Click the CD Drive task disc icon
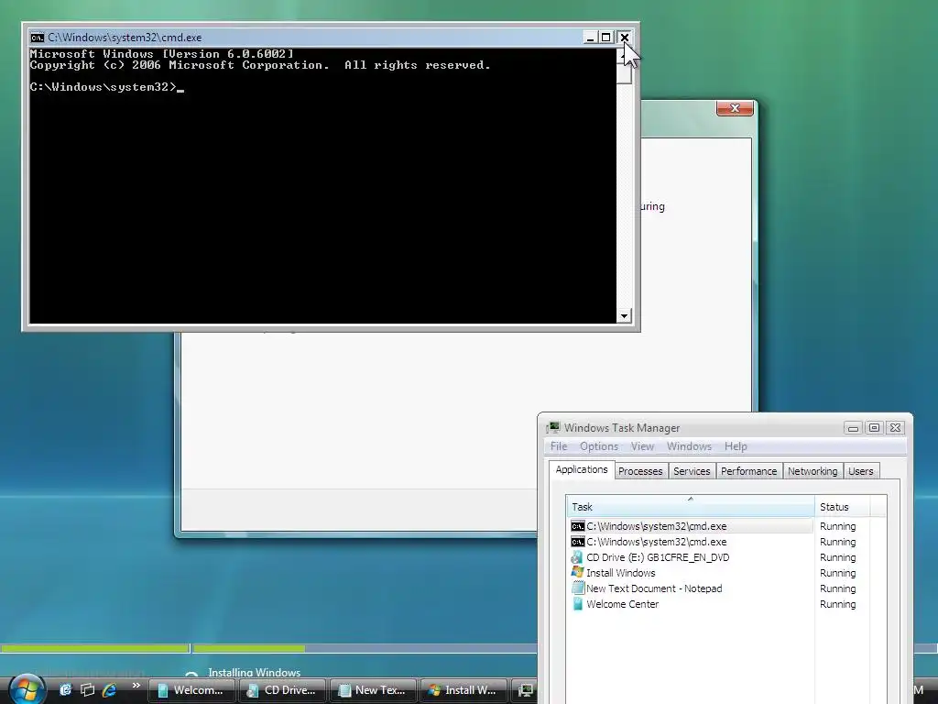Screen dimensions: 938x704 point(577,557)
